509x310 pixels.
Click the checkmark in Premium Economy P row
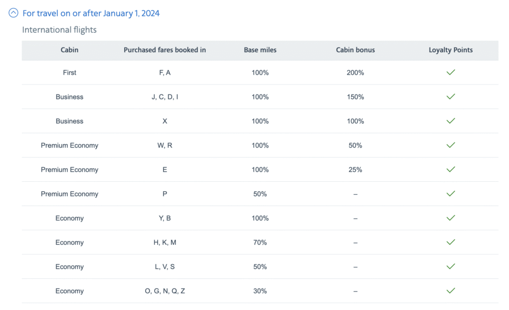pos(451,194)
